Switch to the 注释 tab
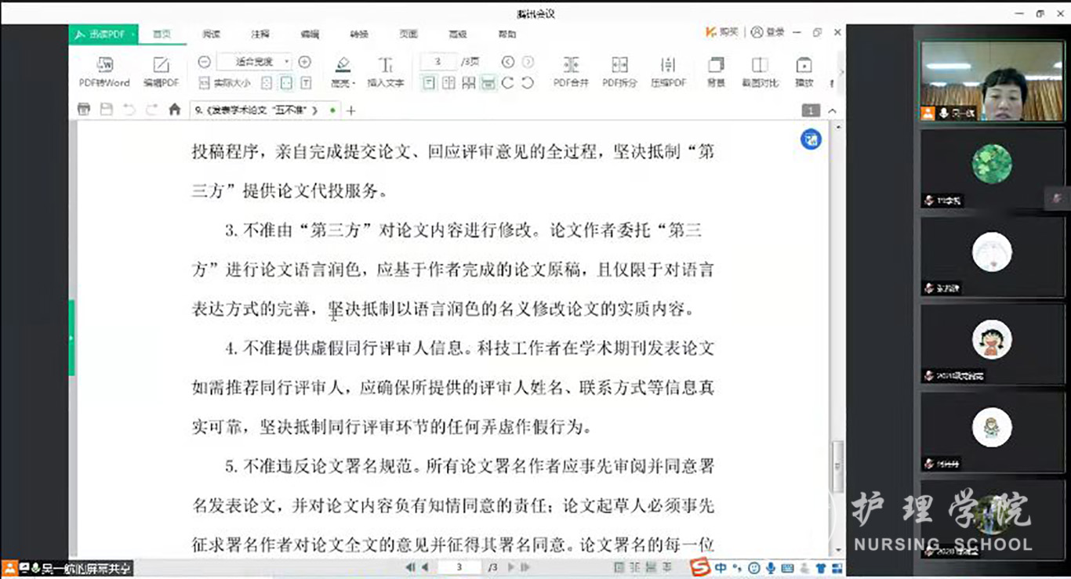Image resolution: width=1071 pixels, height=579 pixels. point(260,34)
